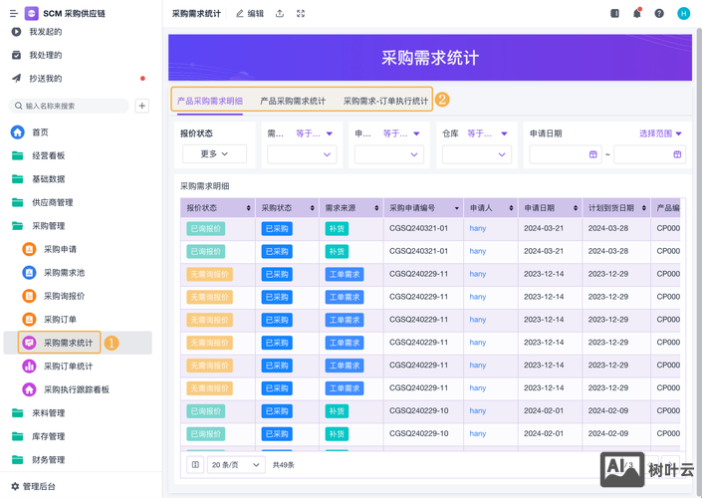Open the page size 20 条/页 dropdown

coord(236,465)
